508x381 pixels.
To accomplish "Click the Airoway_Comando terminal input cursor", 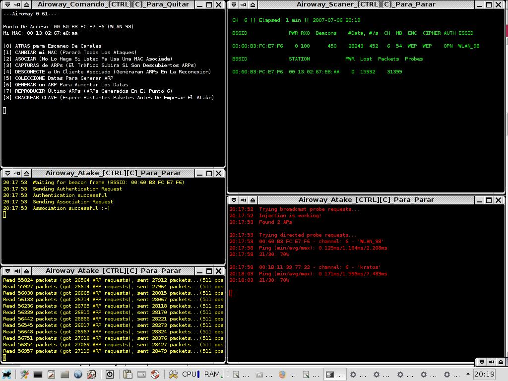I will tap(4, 111).
